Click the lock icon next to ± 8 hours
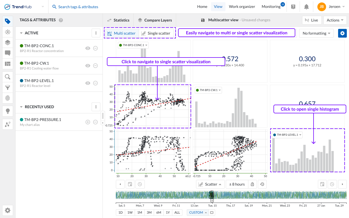Screen dimensions: 349x218 pyautogui.click(x=252, y=184)
